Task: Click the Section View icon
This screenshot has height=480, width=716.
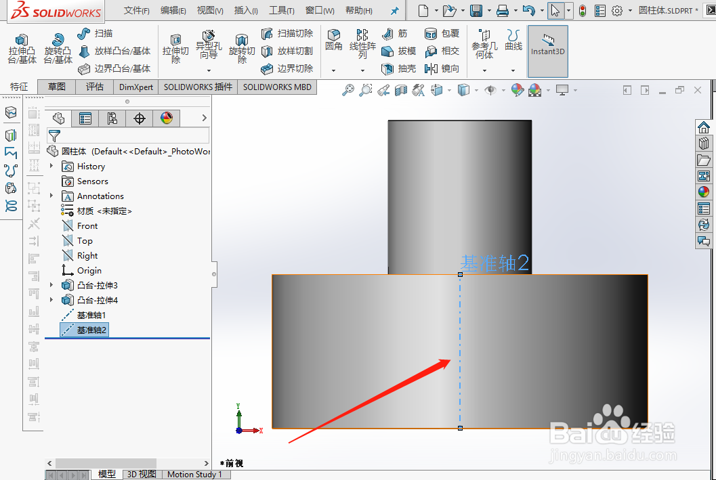Action: click(401, 90)
